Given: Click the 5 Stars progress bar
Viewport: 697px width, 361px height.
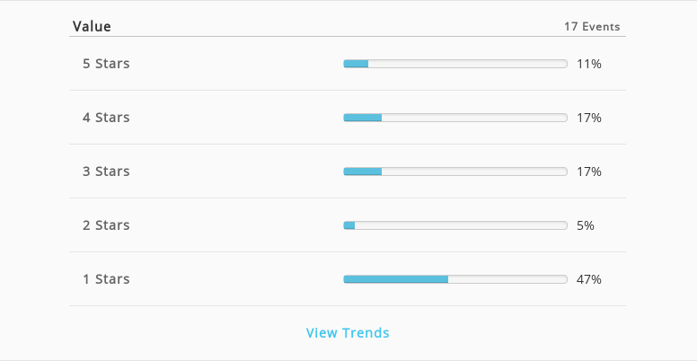Looking at the screenshot, I should click(x=455, y=64).
